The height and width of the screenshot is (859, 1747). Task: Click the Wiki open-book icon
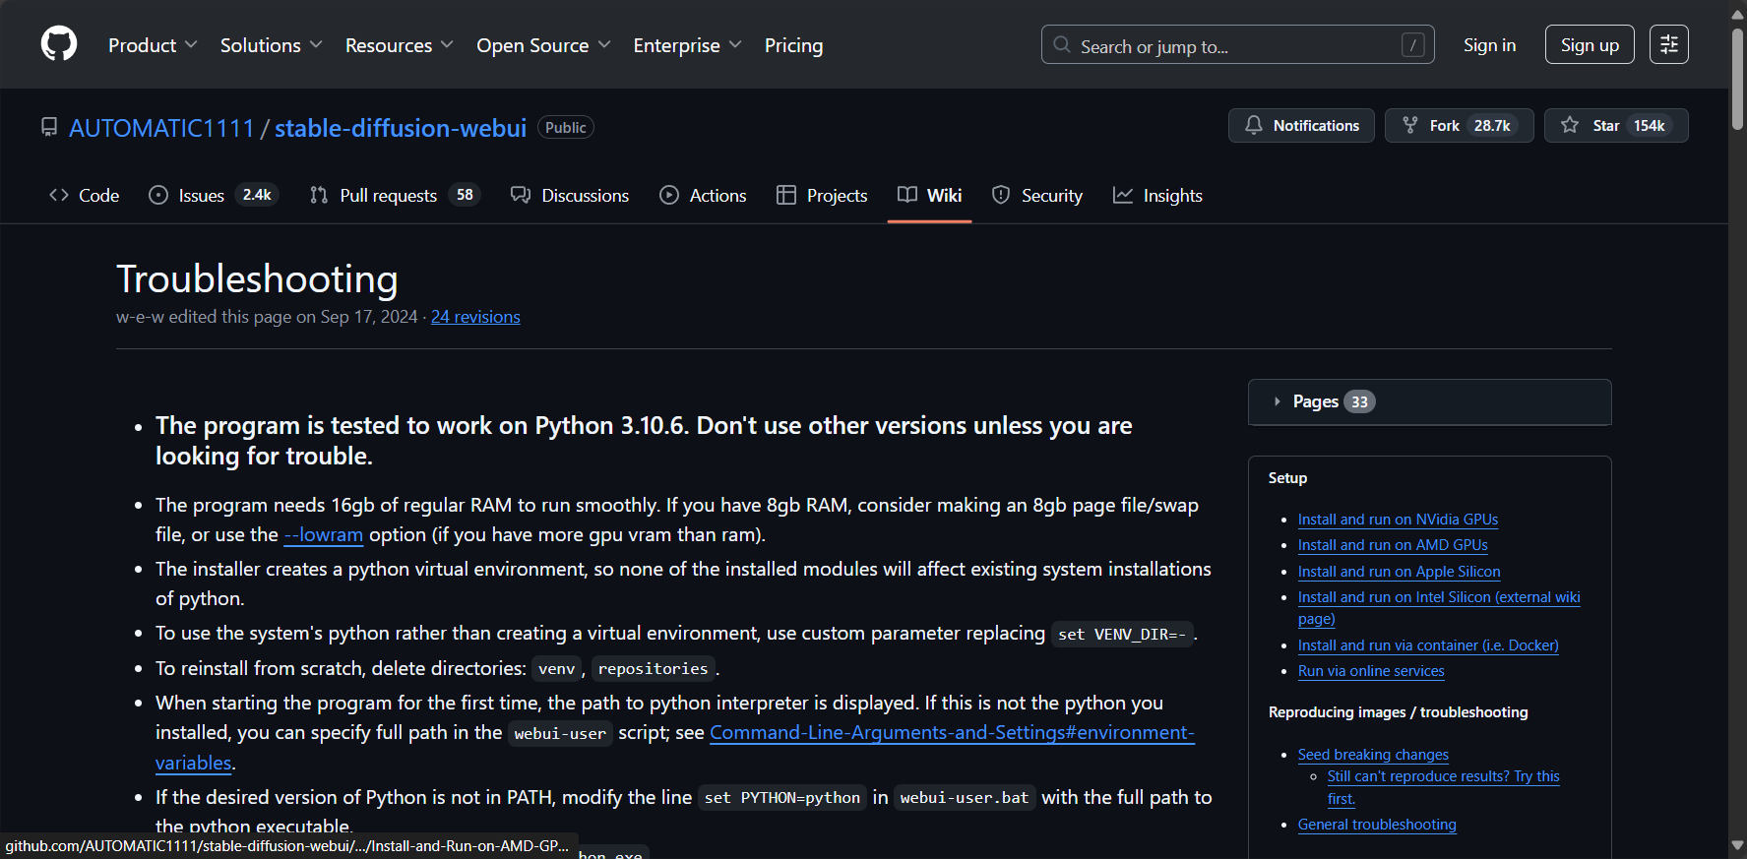(907, 195)
